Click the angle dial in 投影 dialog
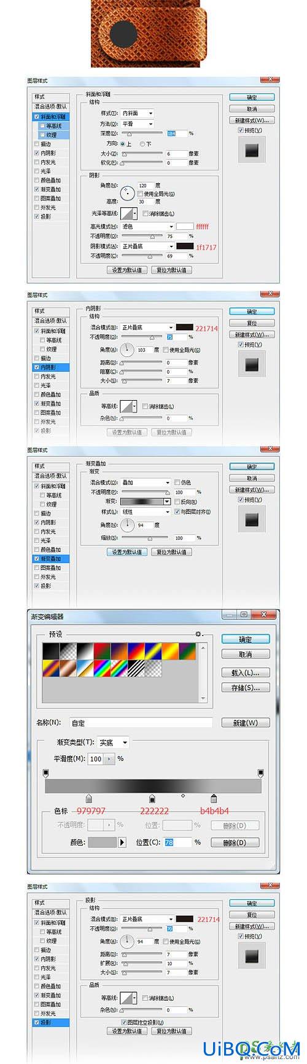Screen dimensions: 307x1064 tap(127, 941)
